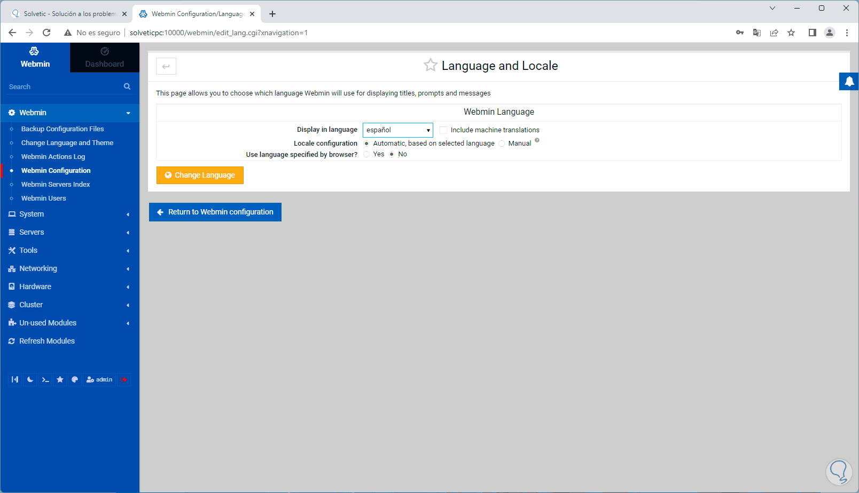This screenshot has height=493, width=859.
Task: Open Chrome three-dot menu
Action: pyautogui.click(x=847, y=33)
